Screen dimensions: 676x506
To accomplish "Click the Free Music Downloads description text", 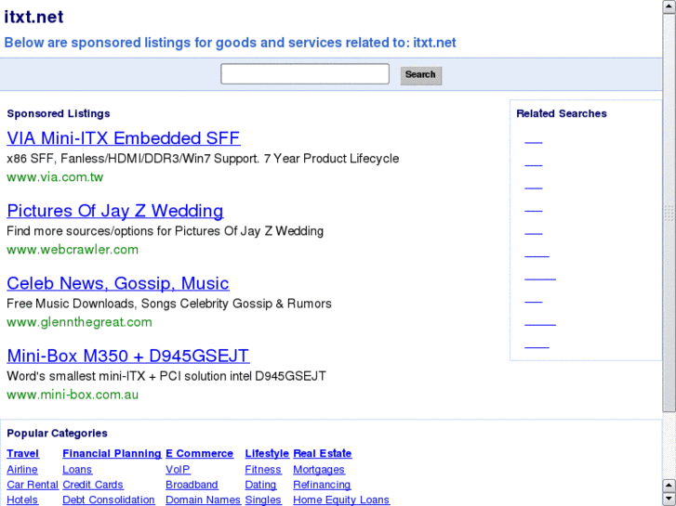I will (x=169, y=304).
